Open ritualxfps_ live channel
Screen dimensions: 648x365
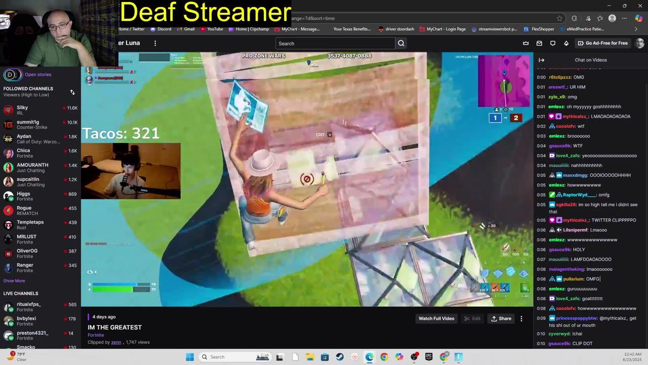click(x=40, y=307)
